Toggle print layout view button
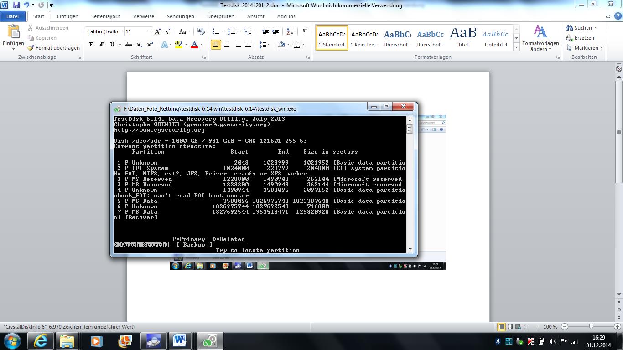 click(501, 327)
